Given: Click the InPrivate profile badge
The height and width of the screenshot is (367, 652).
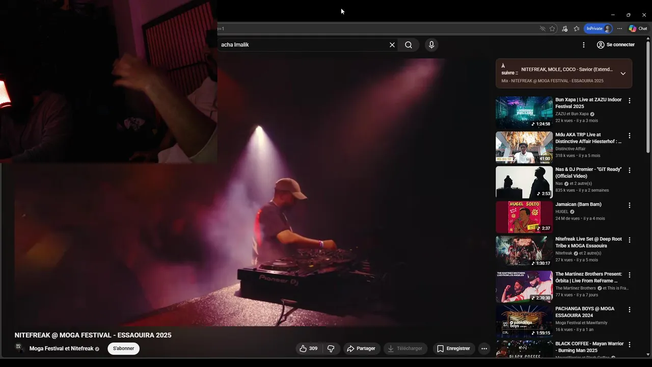Looking at the screenshot, I should (598, 29).
